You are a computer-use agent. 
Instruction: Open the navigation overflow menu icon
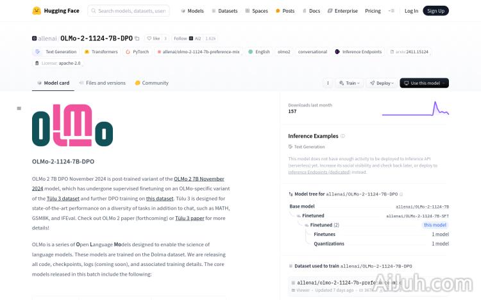point(392,11)
